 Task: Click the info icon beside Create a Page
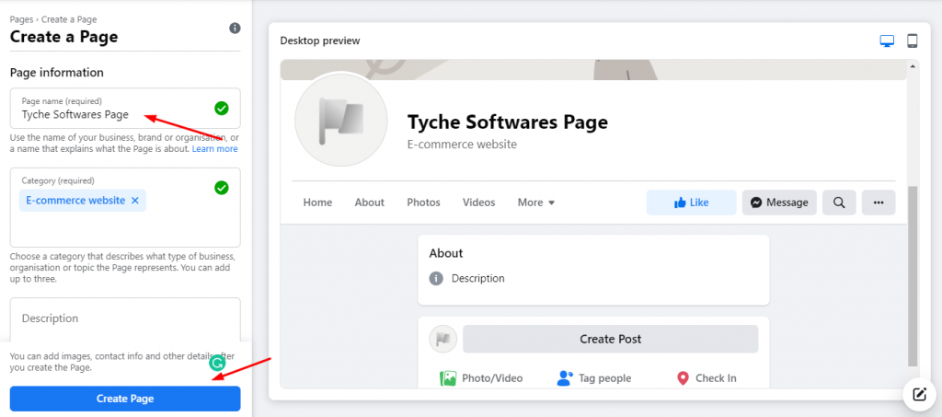235,29
